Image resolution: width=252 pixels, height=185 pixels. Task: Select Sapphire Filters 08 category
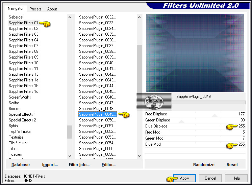tap(24, 51)
